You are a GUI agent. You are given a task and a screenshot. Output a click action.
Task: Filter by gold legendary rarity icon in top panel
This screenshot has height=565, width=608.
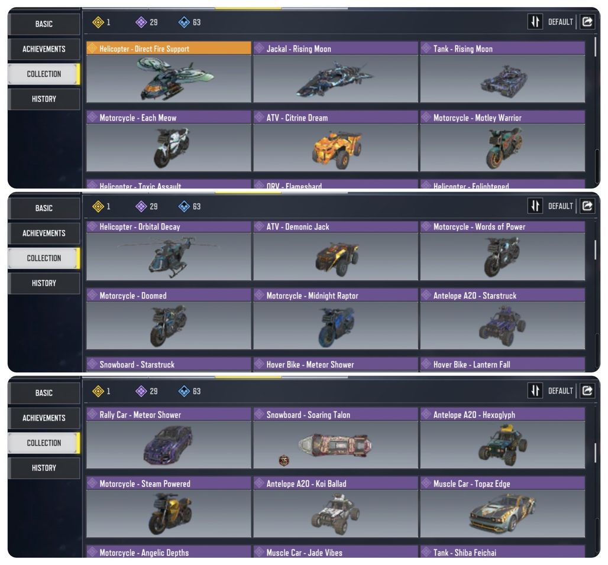click(98, 22)
